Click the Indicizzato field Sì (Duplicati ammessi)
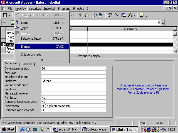The width and height of the screenshot is (178, 133). [74, 106]
